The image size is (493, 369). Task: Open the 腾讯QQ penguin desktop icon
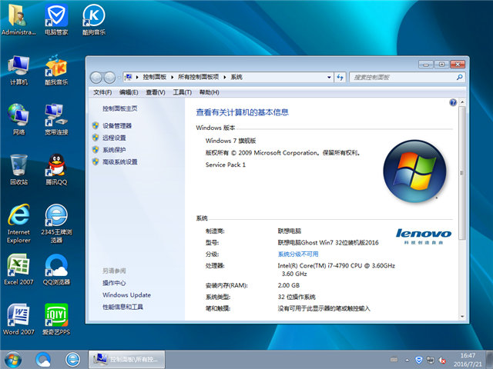click(x=55, y=166)
